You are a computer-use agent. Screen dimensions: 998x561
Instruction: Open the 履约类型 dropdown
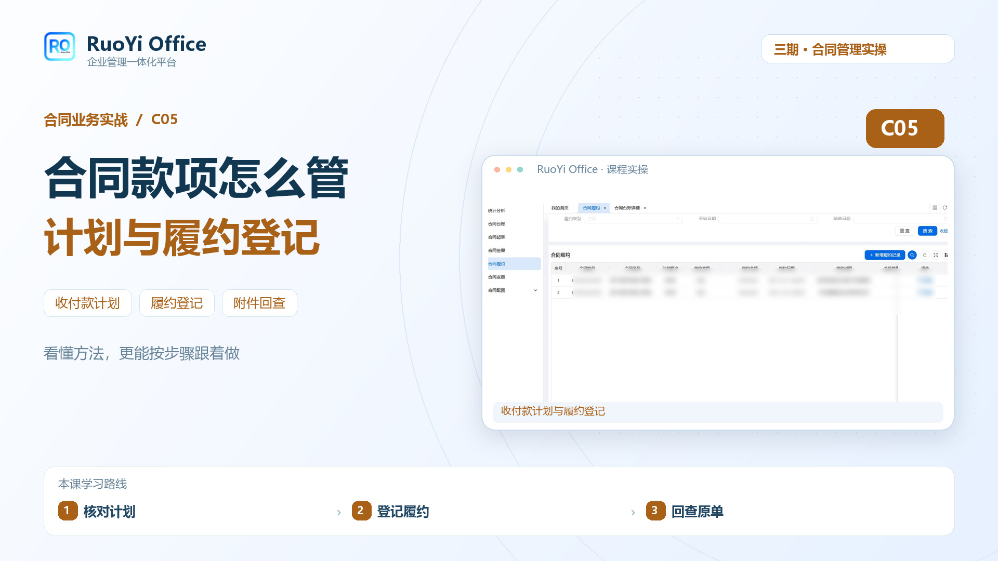tap(633, 219)
